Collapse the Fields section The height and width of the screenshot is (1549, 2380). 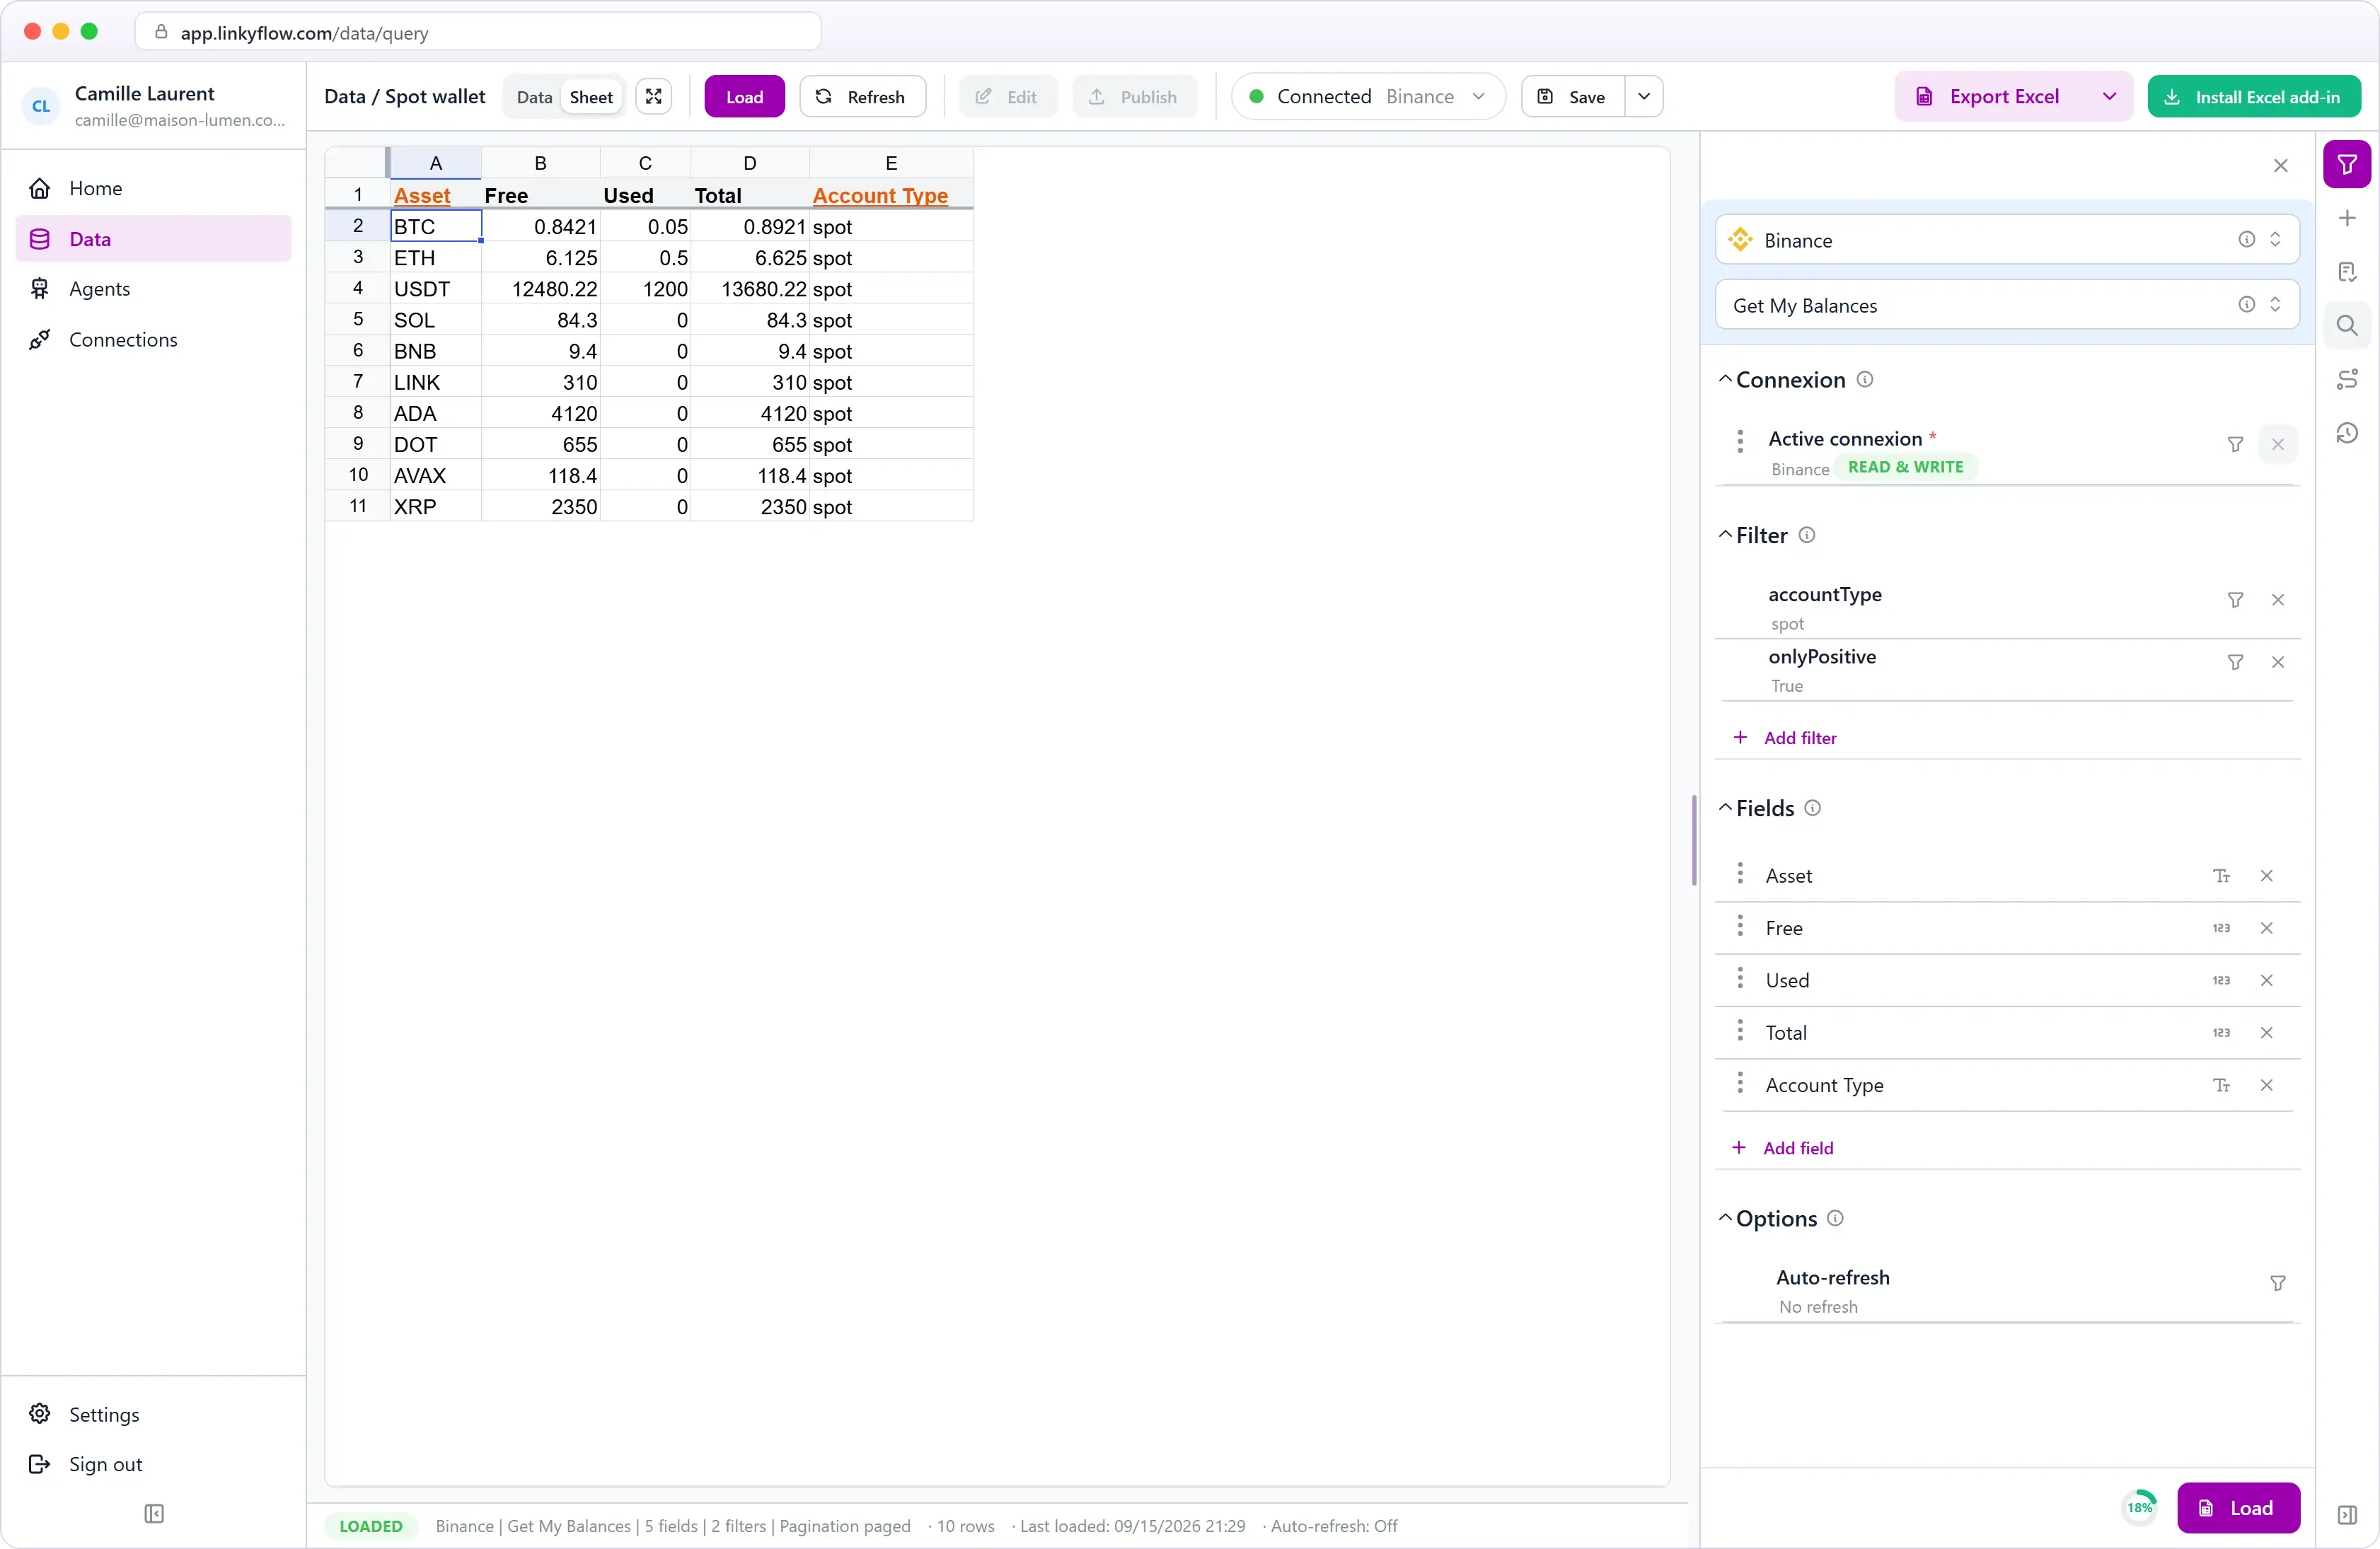(x=1725, y=809)
